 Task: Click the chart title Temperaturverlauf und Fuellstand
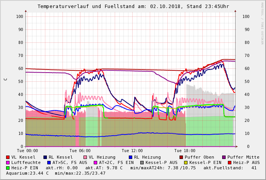[x=133, y=6]
